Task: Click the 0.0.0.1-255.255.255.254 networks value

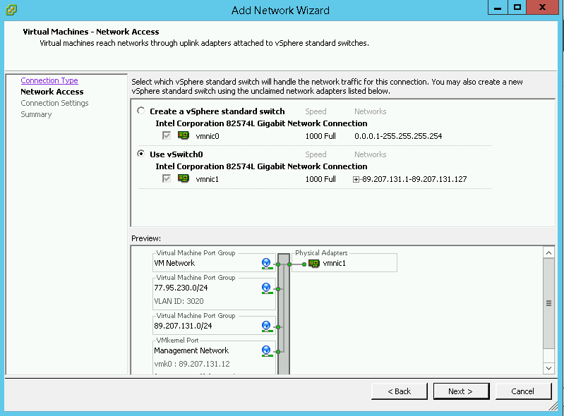Action: [x=398, y=136]
